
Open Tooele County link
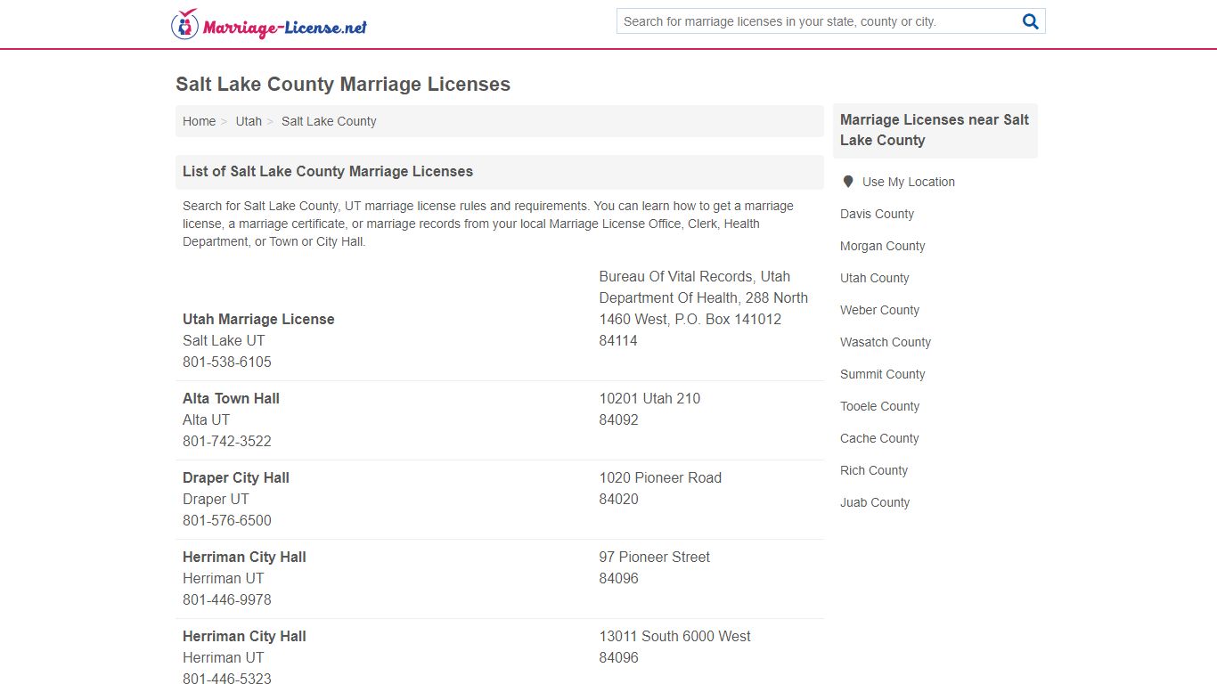point(879,406)
